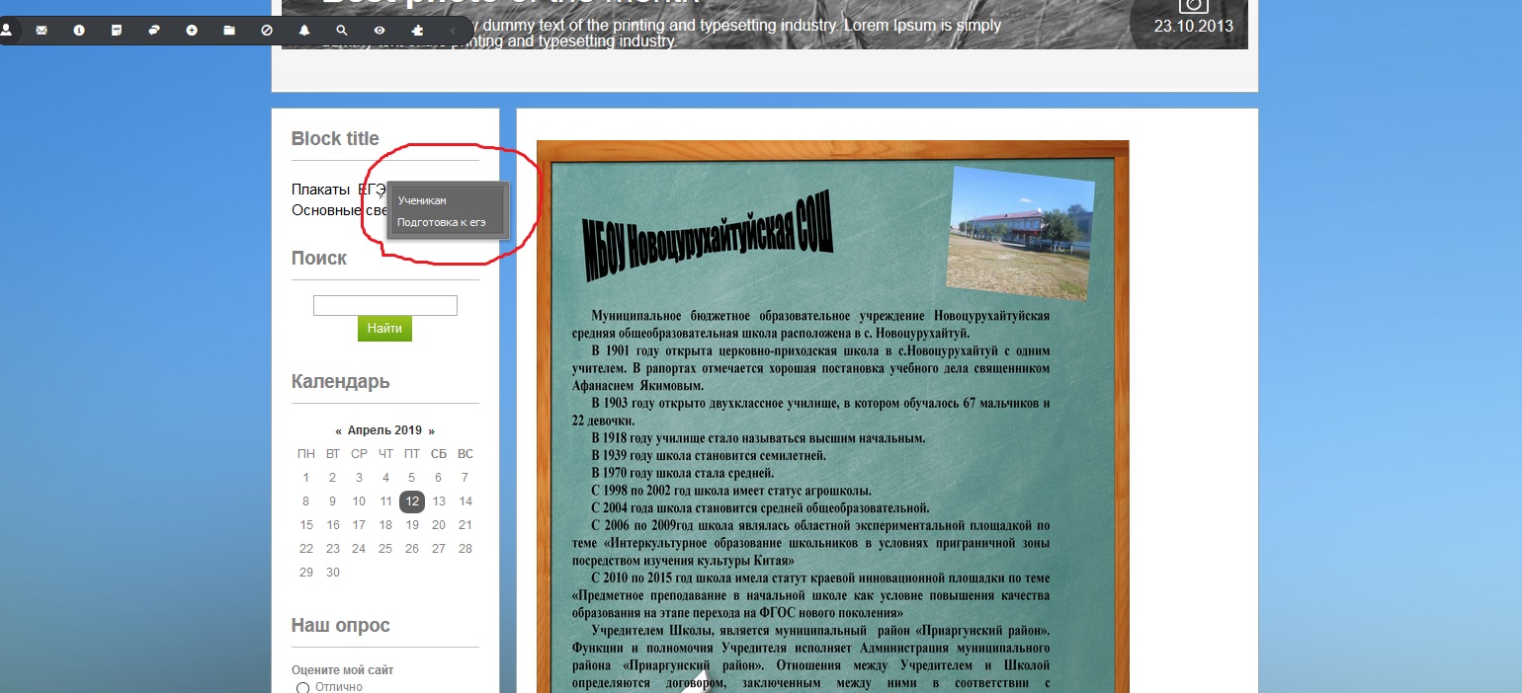Collapse the admin bar with left chevron
Image resolution: width=1522 pixels, height=693 pixels.
pos(454,31)
